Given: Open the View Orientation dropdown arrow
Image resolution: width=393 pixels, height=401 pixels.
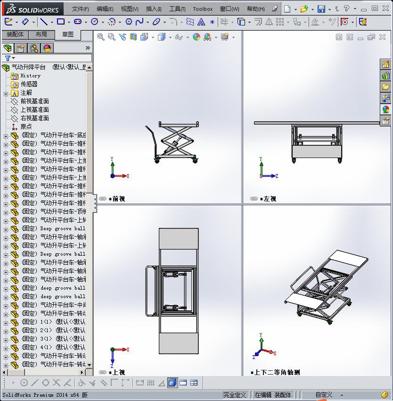Looking at the screenshot, I should click(x=153, y=37).
